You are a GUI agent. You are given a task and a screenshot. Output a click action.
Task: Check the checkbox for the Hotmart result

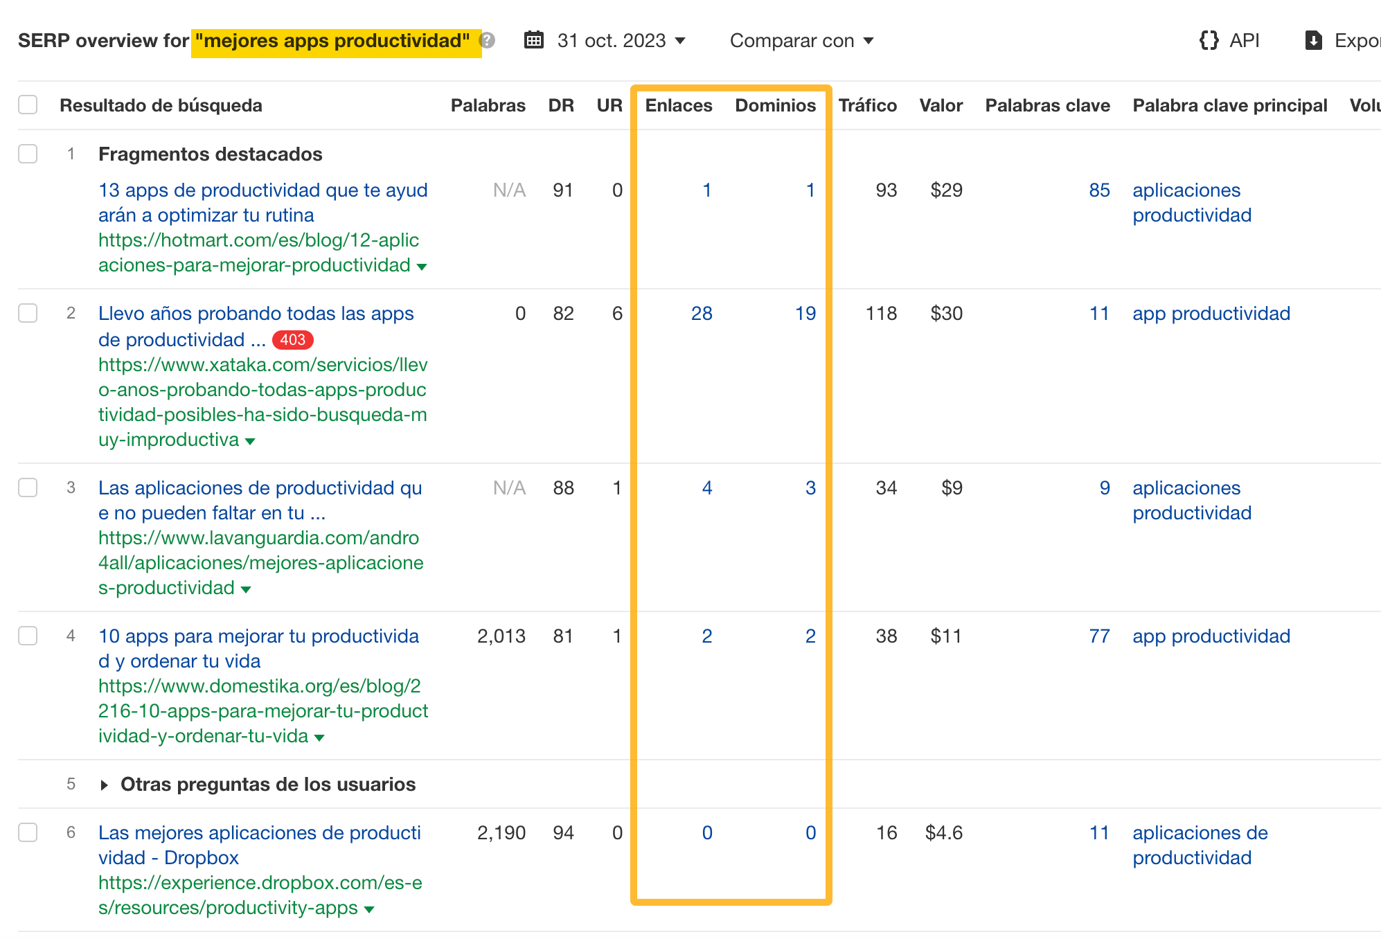pos(28,154)
